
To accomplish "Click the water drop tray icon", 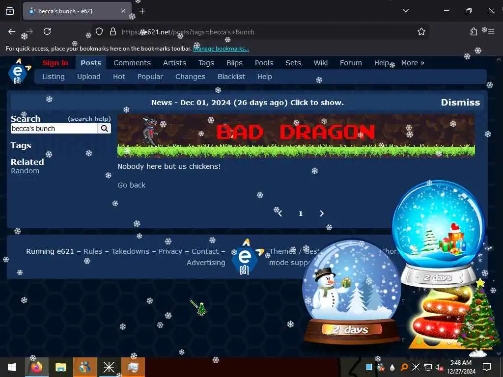I will click(x=392, y=367).
